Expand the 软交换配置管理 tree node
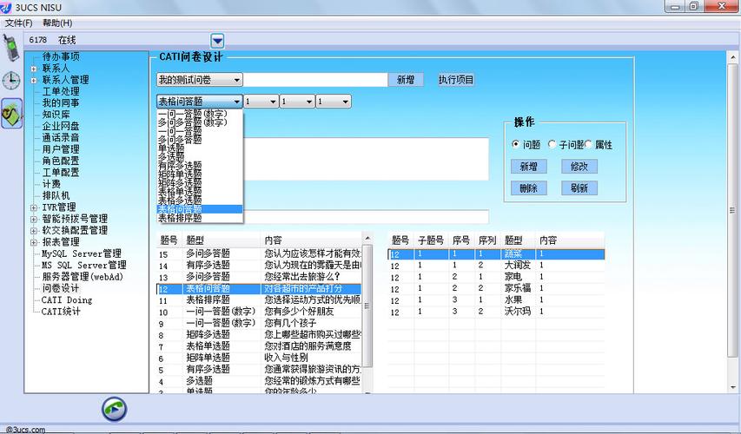 [34, 231]
